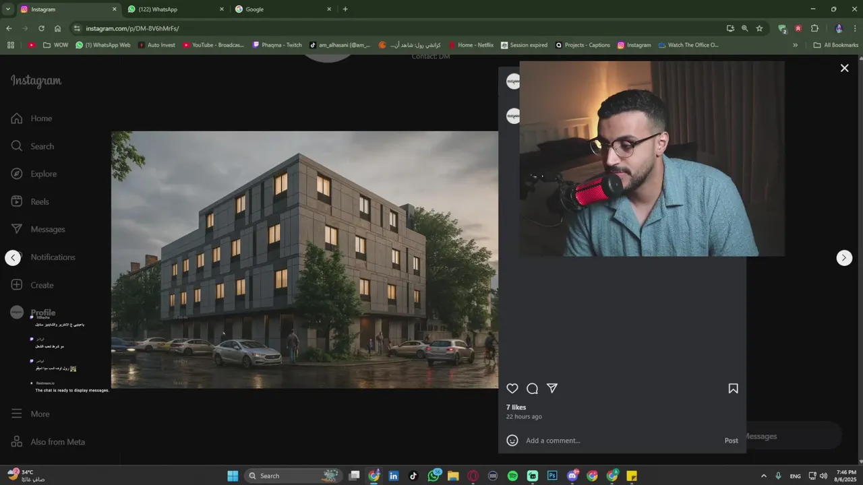
Task: Open File Explorer from the taskbar
Action: click(x=453, y=476)
